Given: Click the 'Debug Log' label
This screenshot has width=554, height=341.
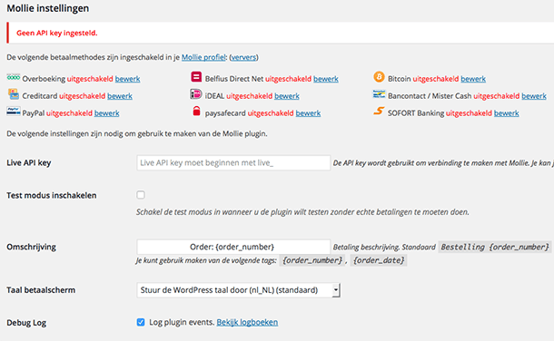Looking at the screenshot, I should 26,323.
